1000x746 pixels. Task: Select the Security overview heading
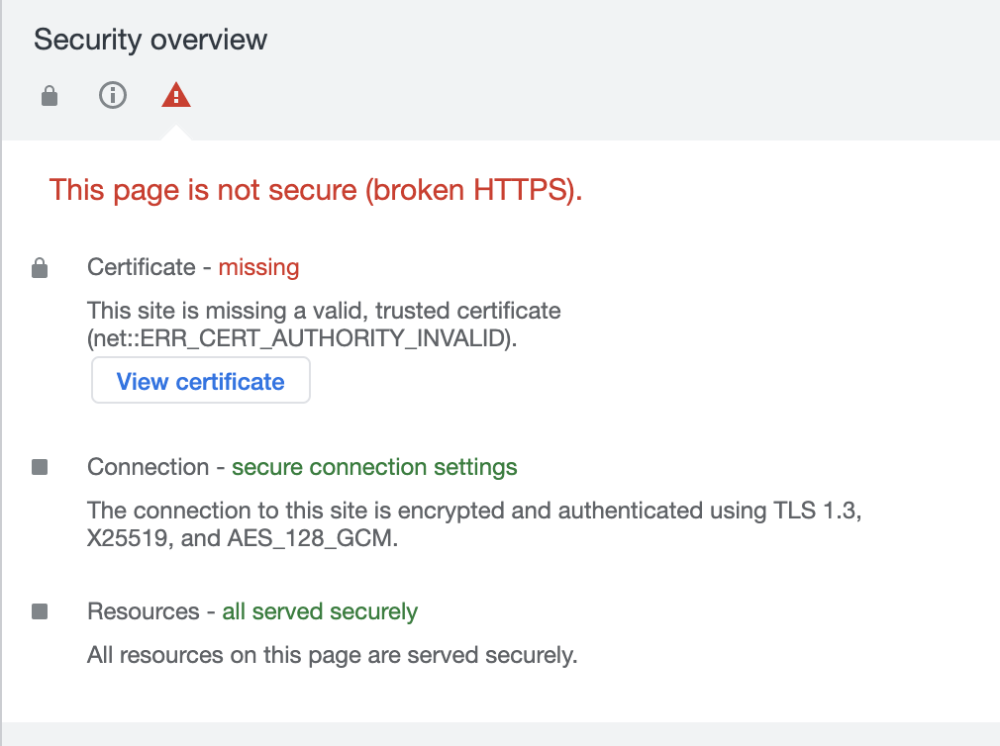(150, 40)
